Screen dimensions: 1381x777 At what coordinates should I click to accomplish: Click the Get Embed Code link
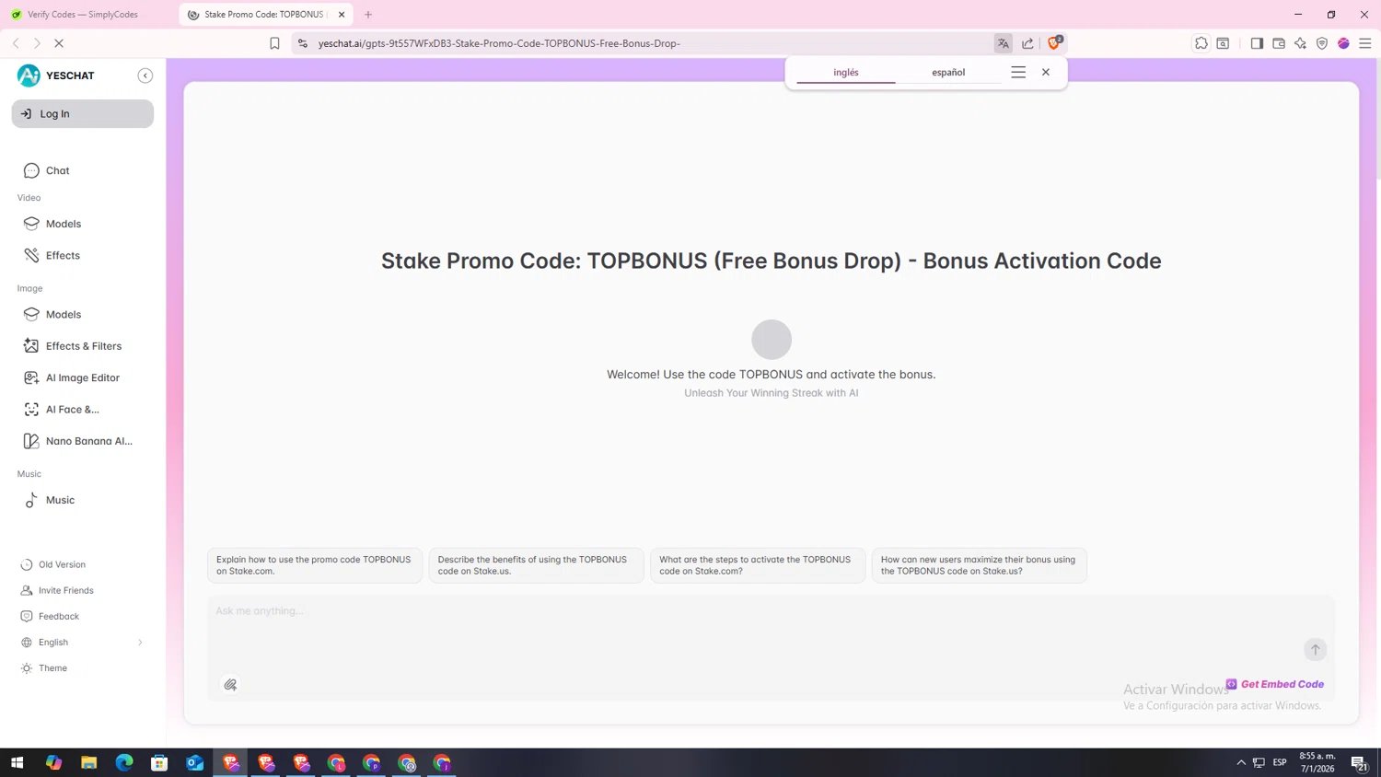[x=1275, y=684]
